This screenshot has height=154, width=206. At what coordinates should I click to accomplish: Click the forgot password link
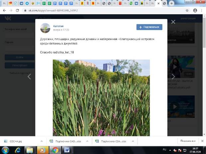pos(20,73)
